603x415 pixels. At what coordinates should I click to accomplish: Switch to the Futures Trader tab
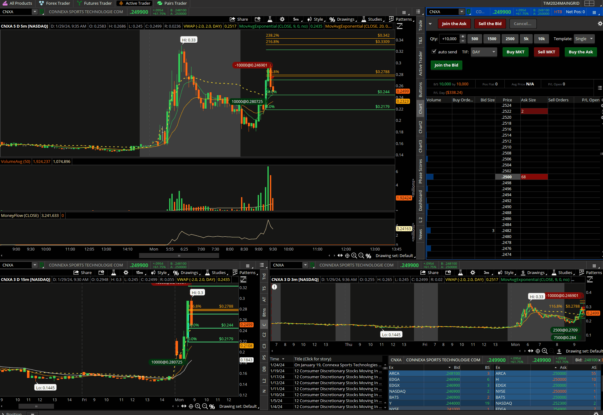point(94,3)
